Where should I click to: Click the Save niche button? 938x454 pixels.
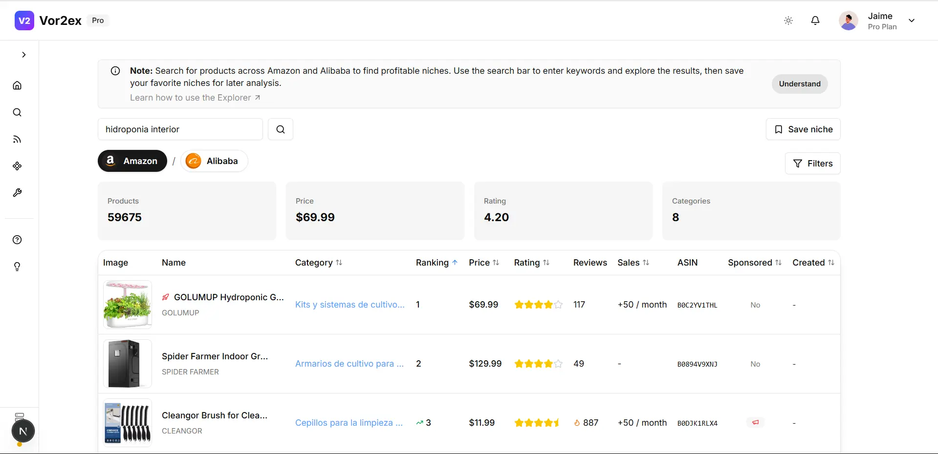point(803,129)
